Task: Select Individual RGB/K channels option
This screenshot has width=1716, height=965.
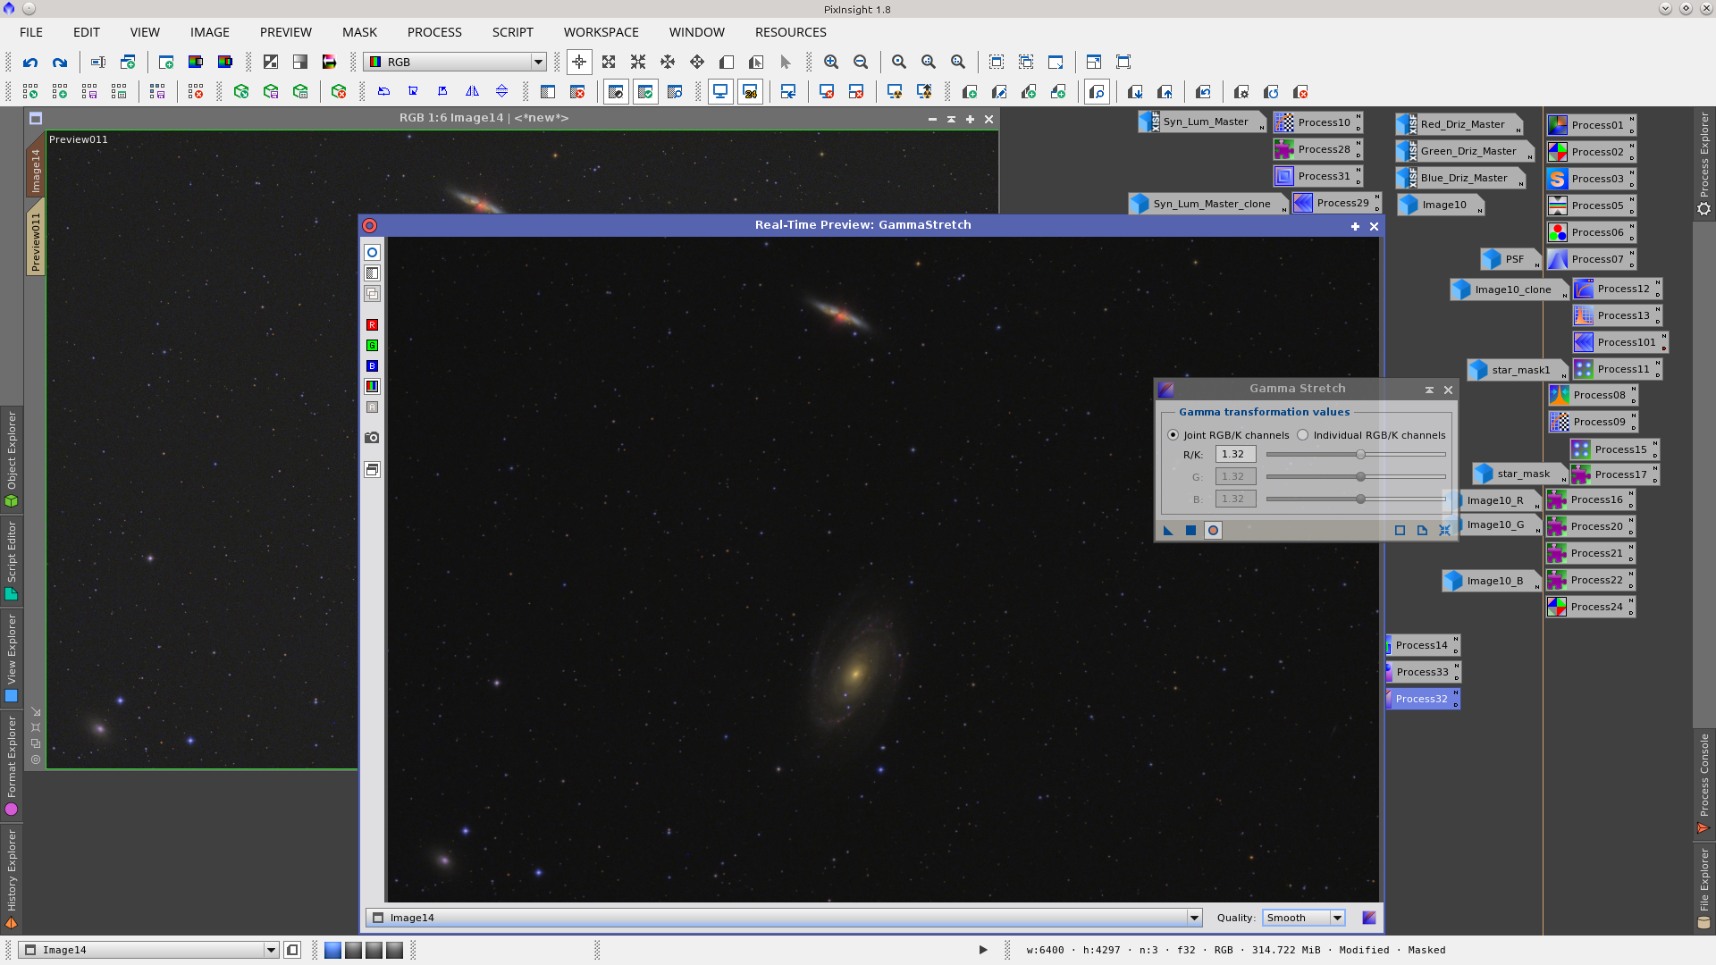Action: click(1303, 435)
